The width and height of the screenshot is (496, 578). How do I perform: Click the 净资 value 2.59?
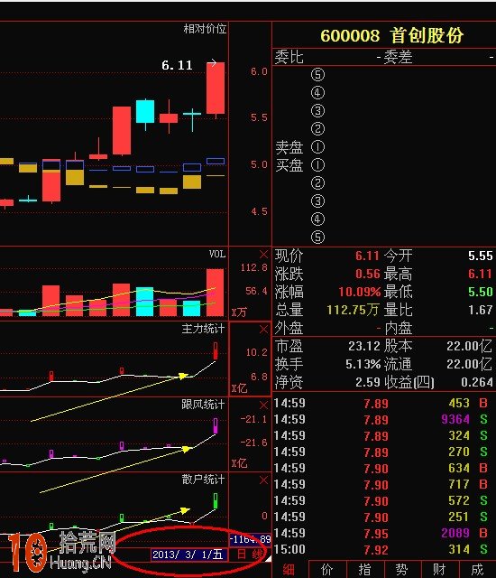[x=368, y=382]
